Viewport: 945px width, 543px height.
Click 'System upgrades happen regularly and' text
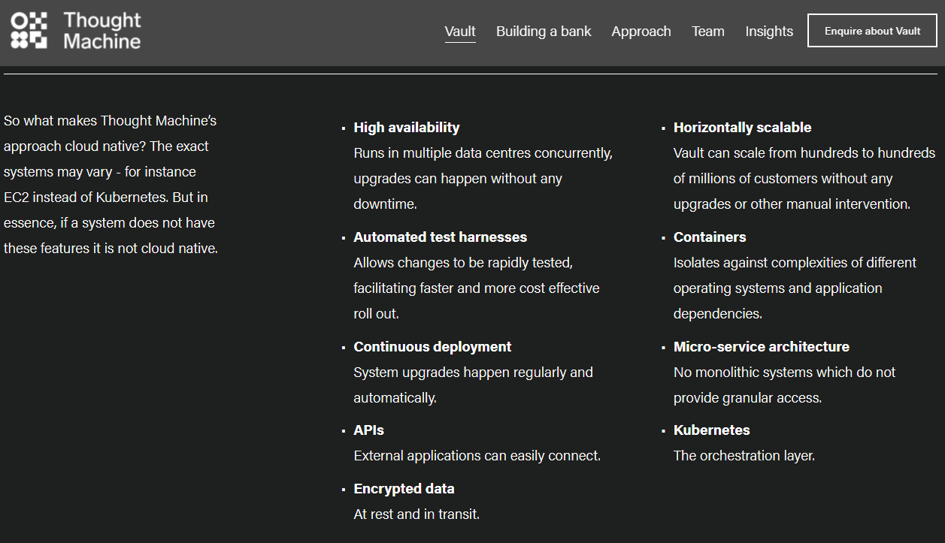474,373
